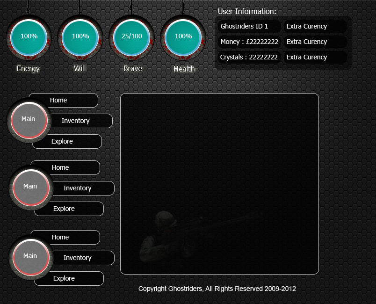Click the User Information heading
The image size is (376, 304).
247,11
